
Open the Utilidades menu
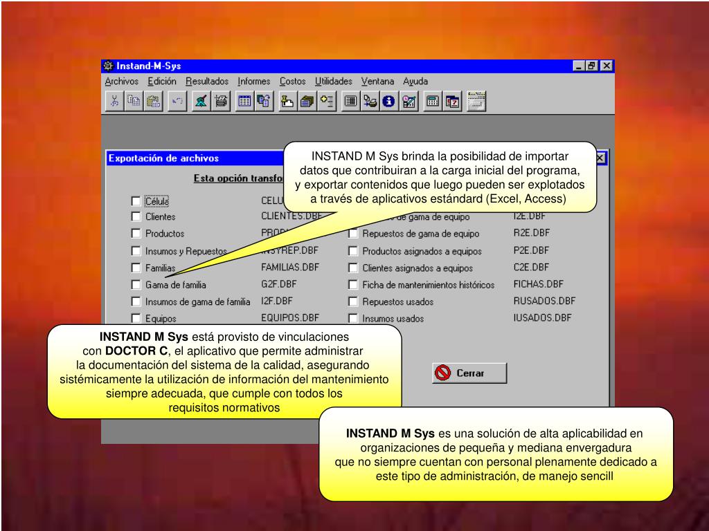(x=334, y=82)
